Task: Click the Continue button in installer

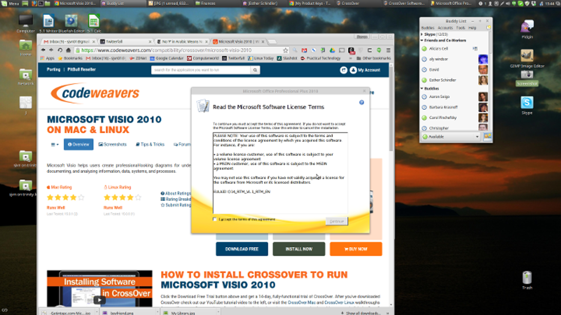Action: [x=336, y=222]
